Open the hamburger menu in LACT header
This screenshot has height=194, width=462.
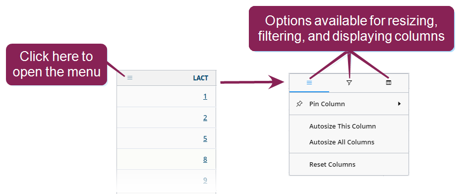click(130, 78)
